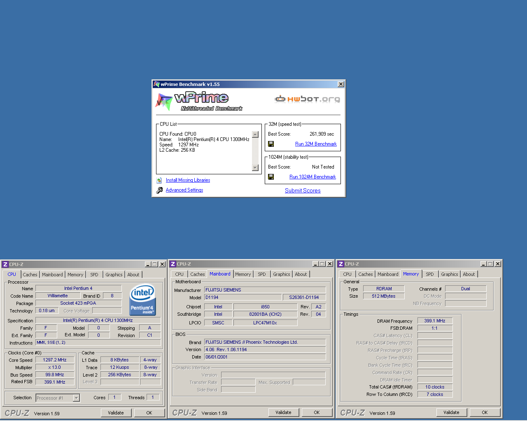Click Validate in the left CPU-Z window
The image size is (527, 421).
click(x=116, y=413)
